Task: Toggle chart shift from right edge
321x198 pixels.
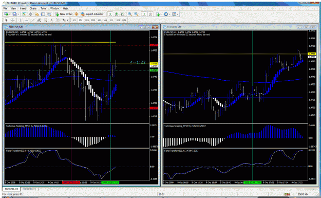Action: tap(150, 14)
